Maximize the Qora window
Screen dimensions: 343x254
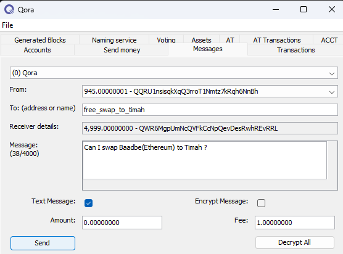pos(304,9)
